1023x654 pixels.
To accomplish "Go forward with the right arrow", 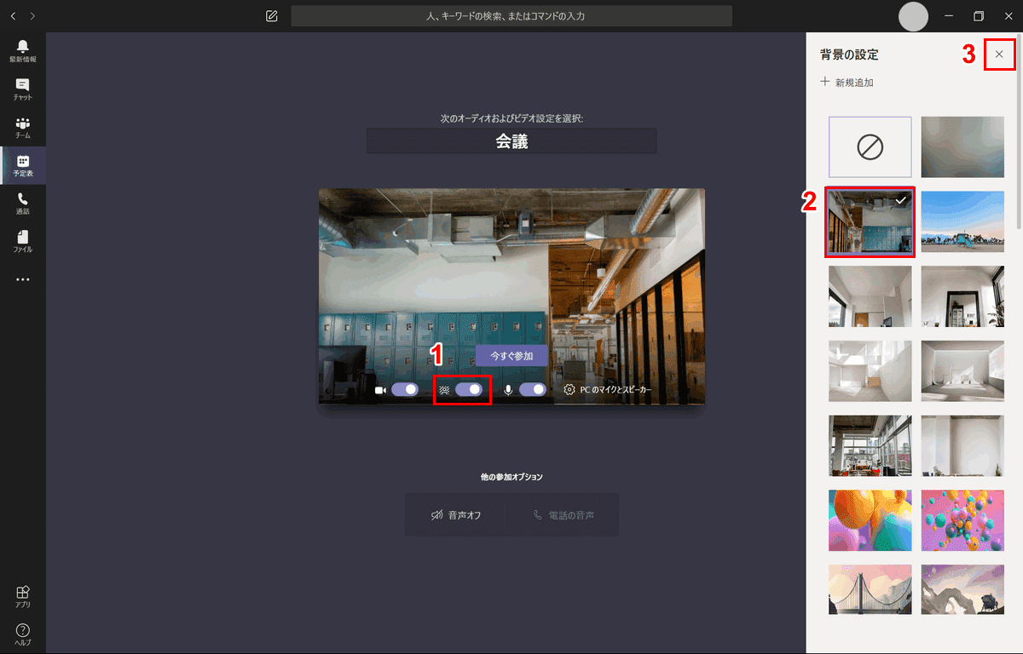I will (x=32, y=16).
